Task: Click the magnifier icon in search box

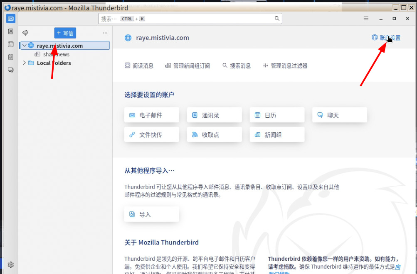Action: (277, 18)
